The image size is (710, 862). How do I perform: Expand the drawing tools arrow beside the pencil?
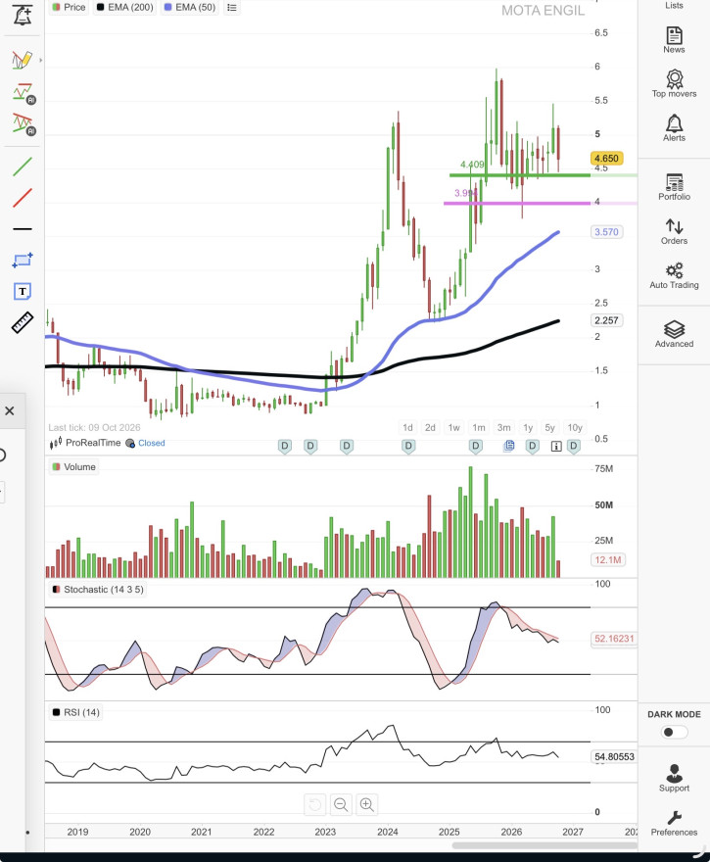pos(41,60)
